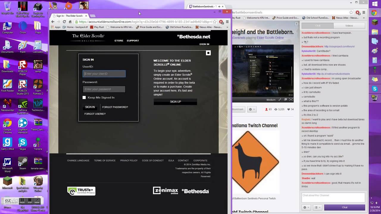This screenshot has height=214, width=381.
Task: Click the white square language toggle
Action: pos(208,53)
